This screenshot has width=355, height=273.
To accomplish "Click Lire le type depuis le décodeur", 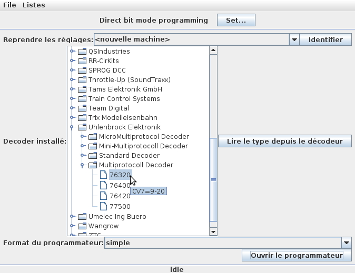I will pyautogui.click(x=285, y=141).
